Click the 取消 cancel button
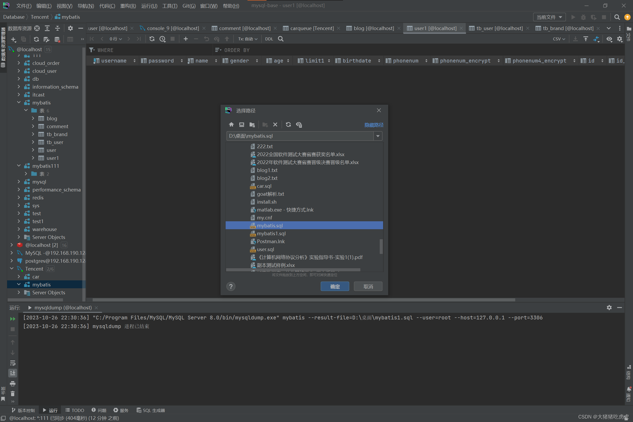 click(x=368, y=286)
